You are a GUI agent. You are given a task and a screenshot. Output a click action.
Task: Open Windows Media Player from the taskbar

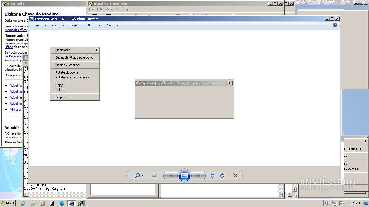coord(42,203)
